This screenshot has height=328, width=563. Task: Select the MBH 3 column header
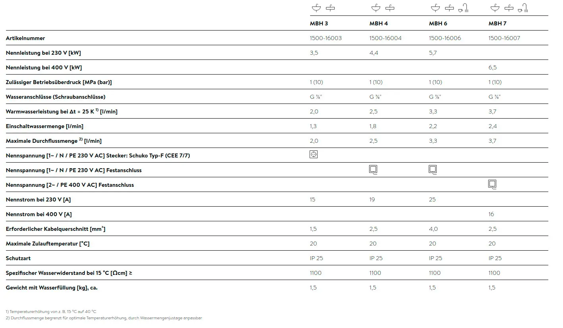(319, 23)
